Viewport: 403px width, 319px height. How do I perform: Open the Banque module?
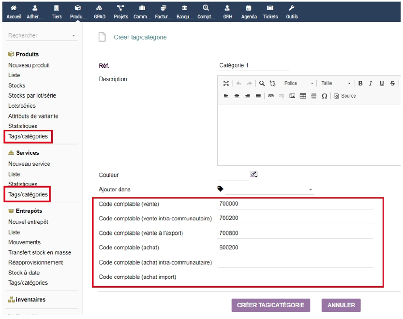(x=185, y=12)
